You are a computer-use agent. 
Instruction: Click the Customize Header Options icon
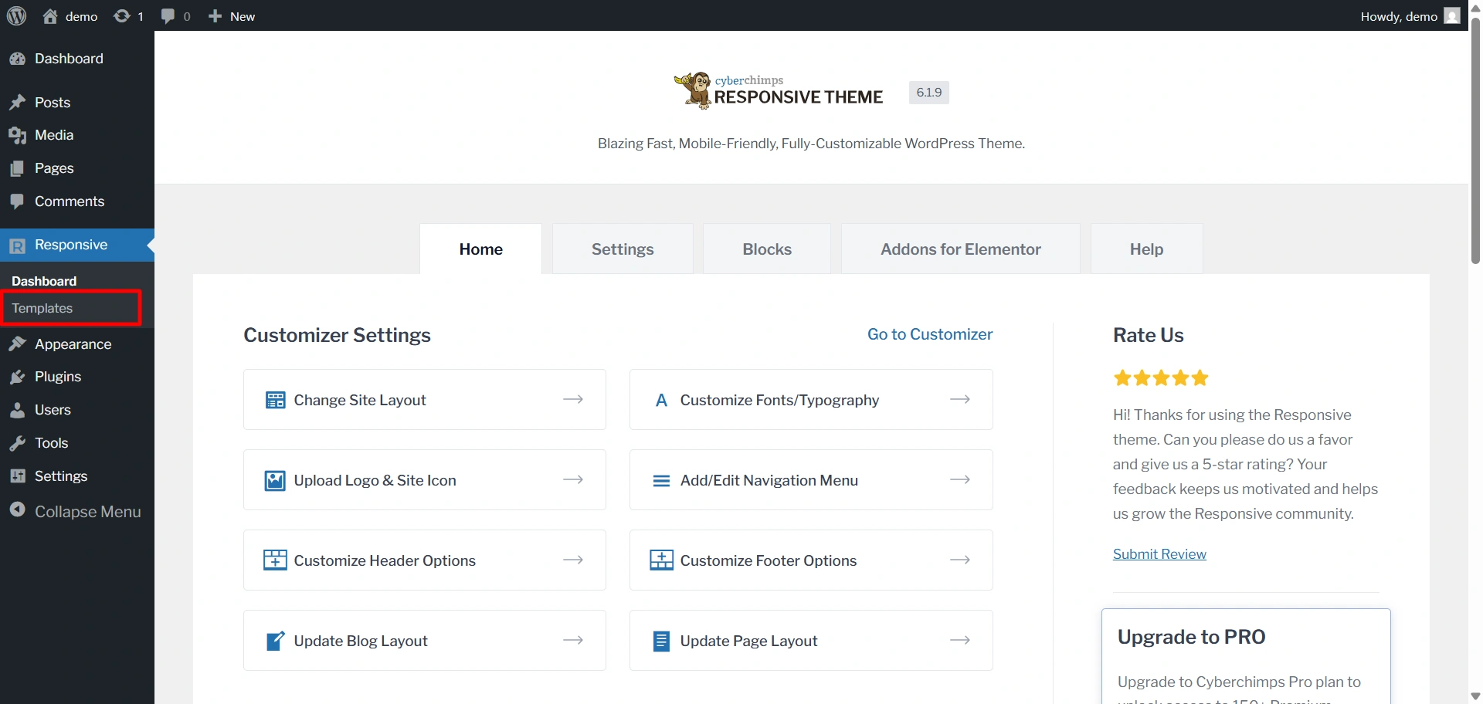click(x=275, y=560)
